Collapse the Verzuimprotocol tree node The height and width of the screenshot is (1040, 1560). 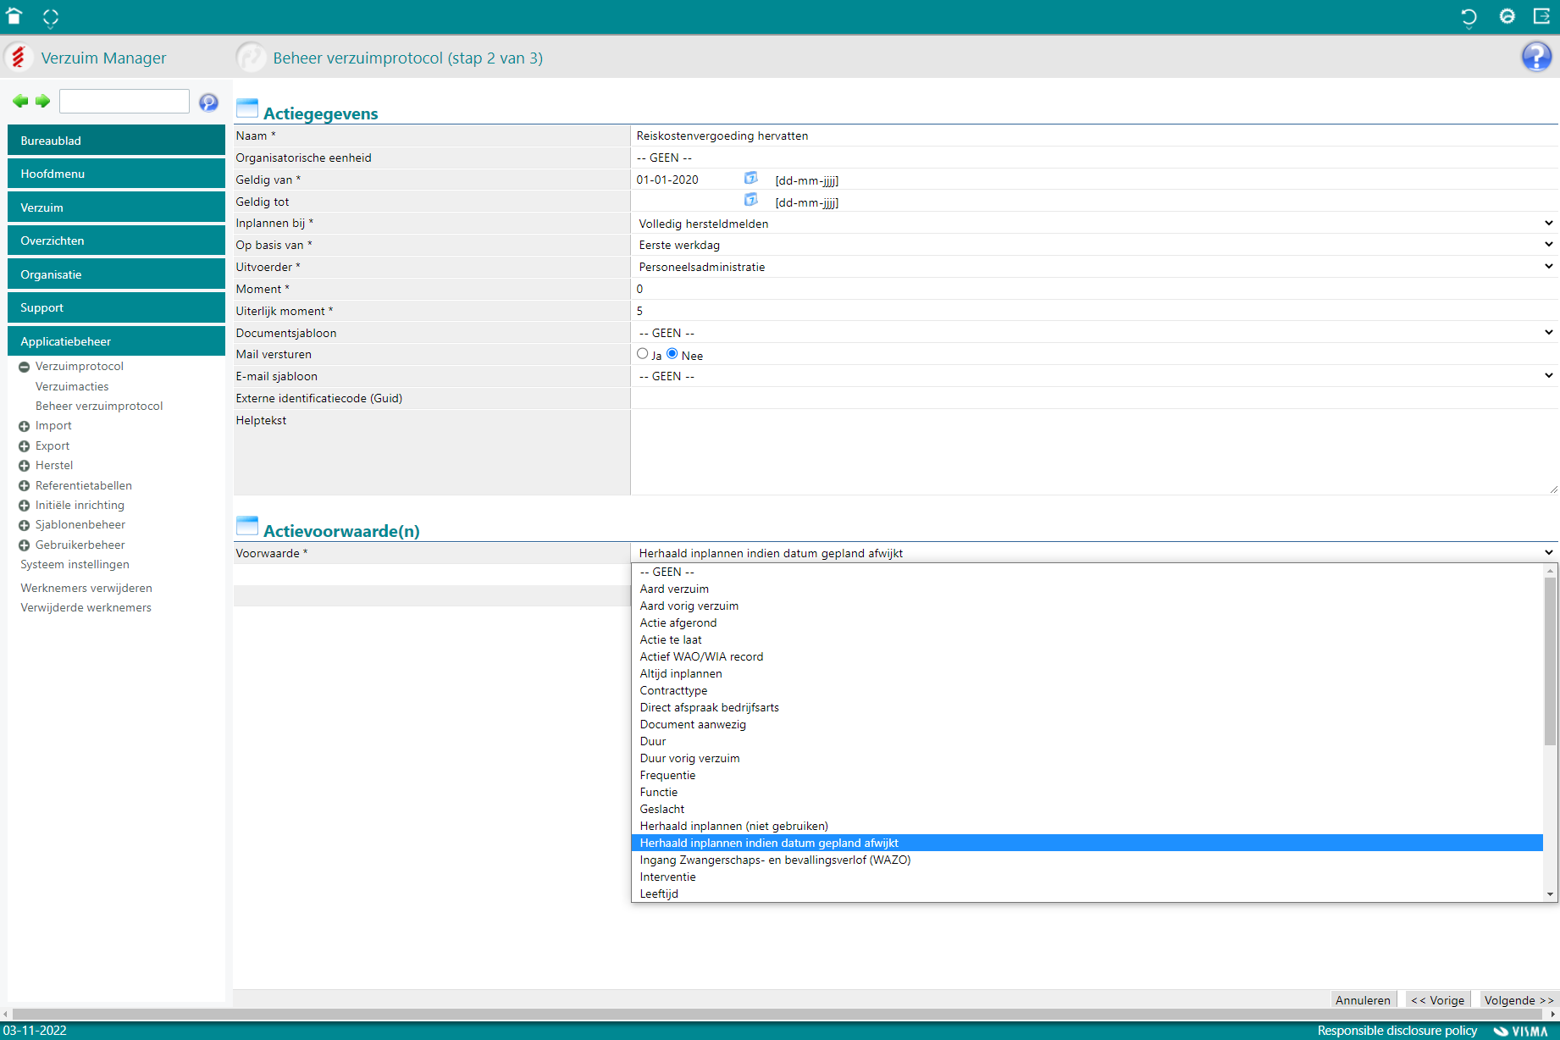[x=25, y=367]
